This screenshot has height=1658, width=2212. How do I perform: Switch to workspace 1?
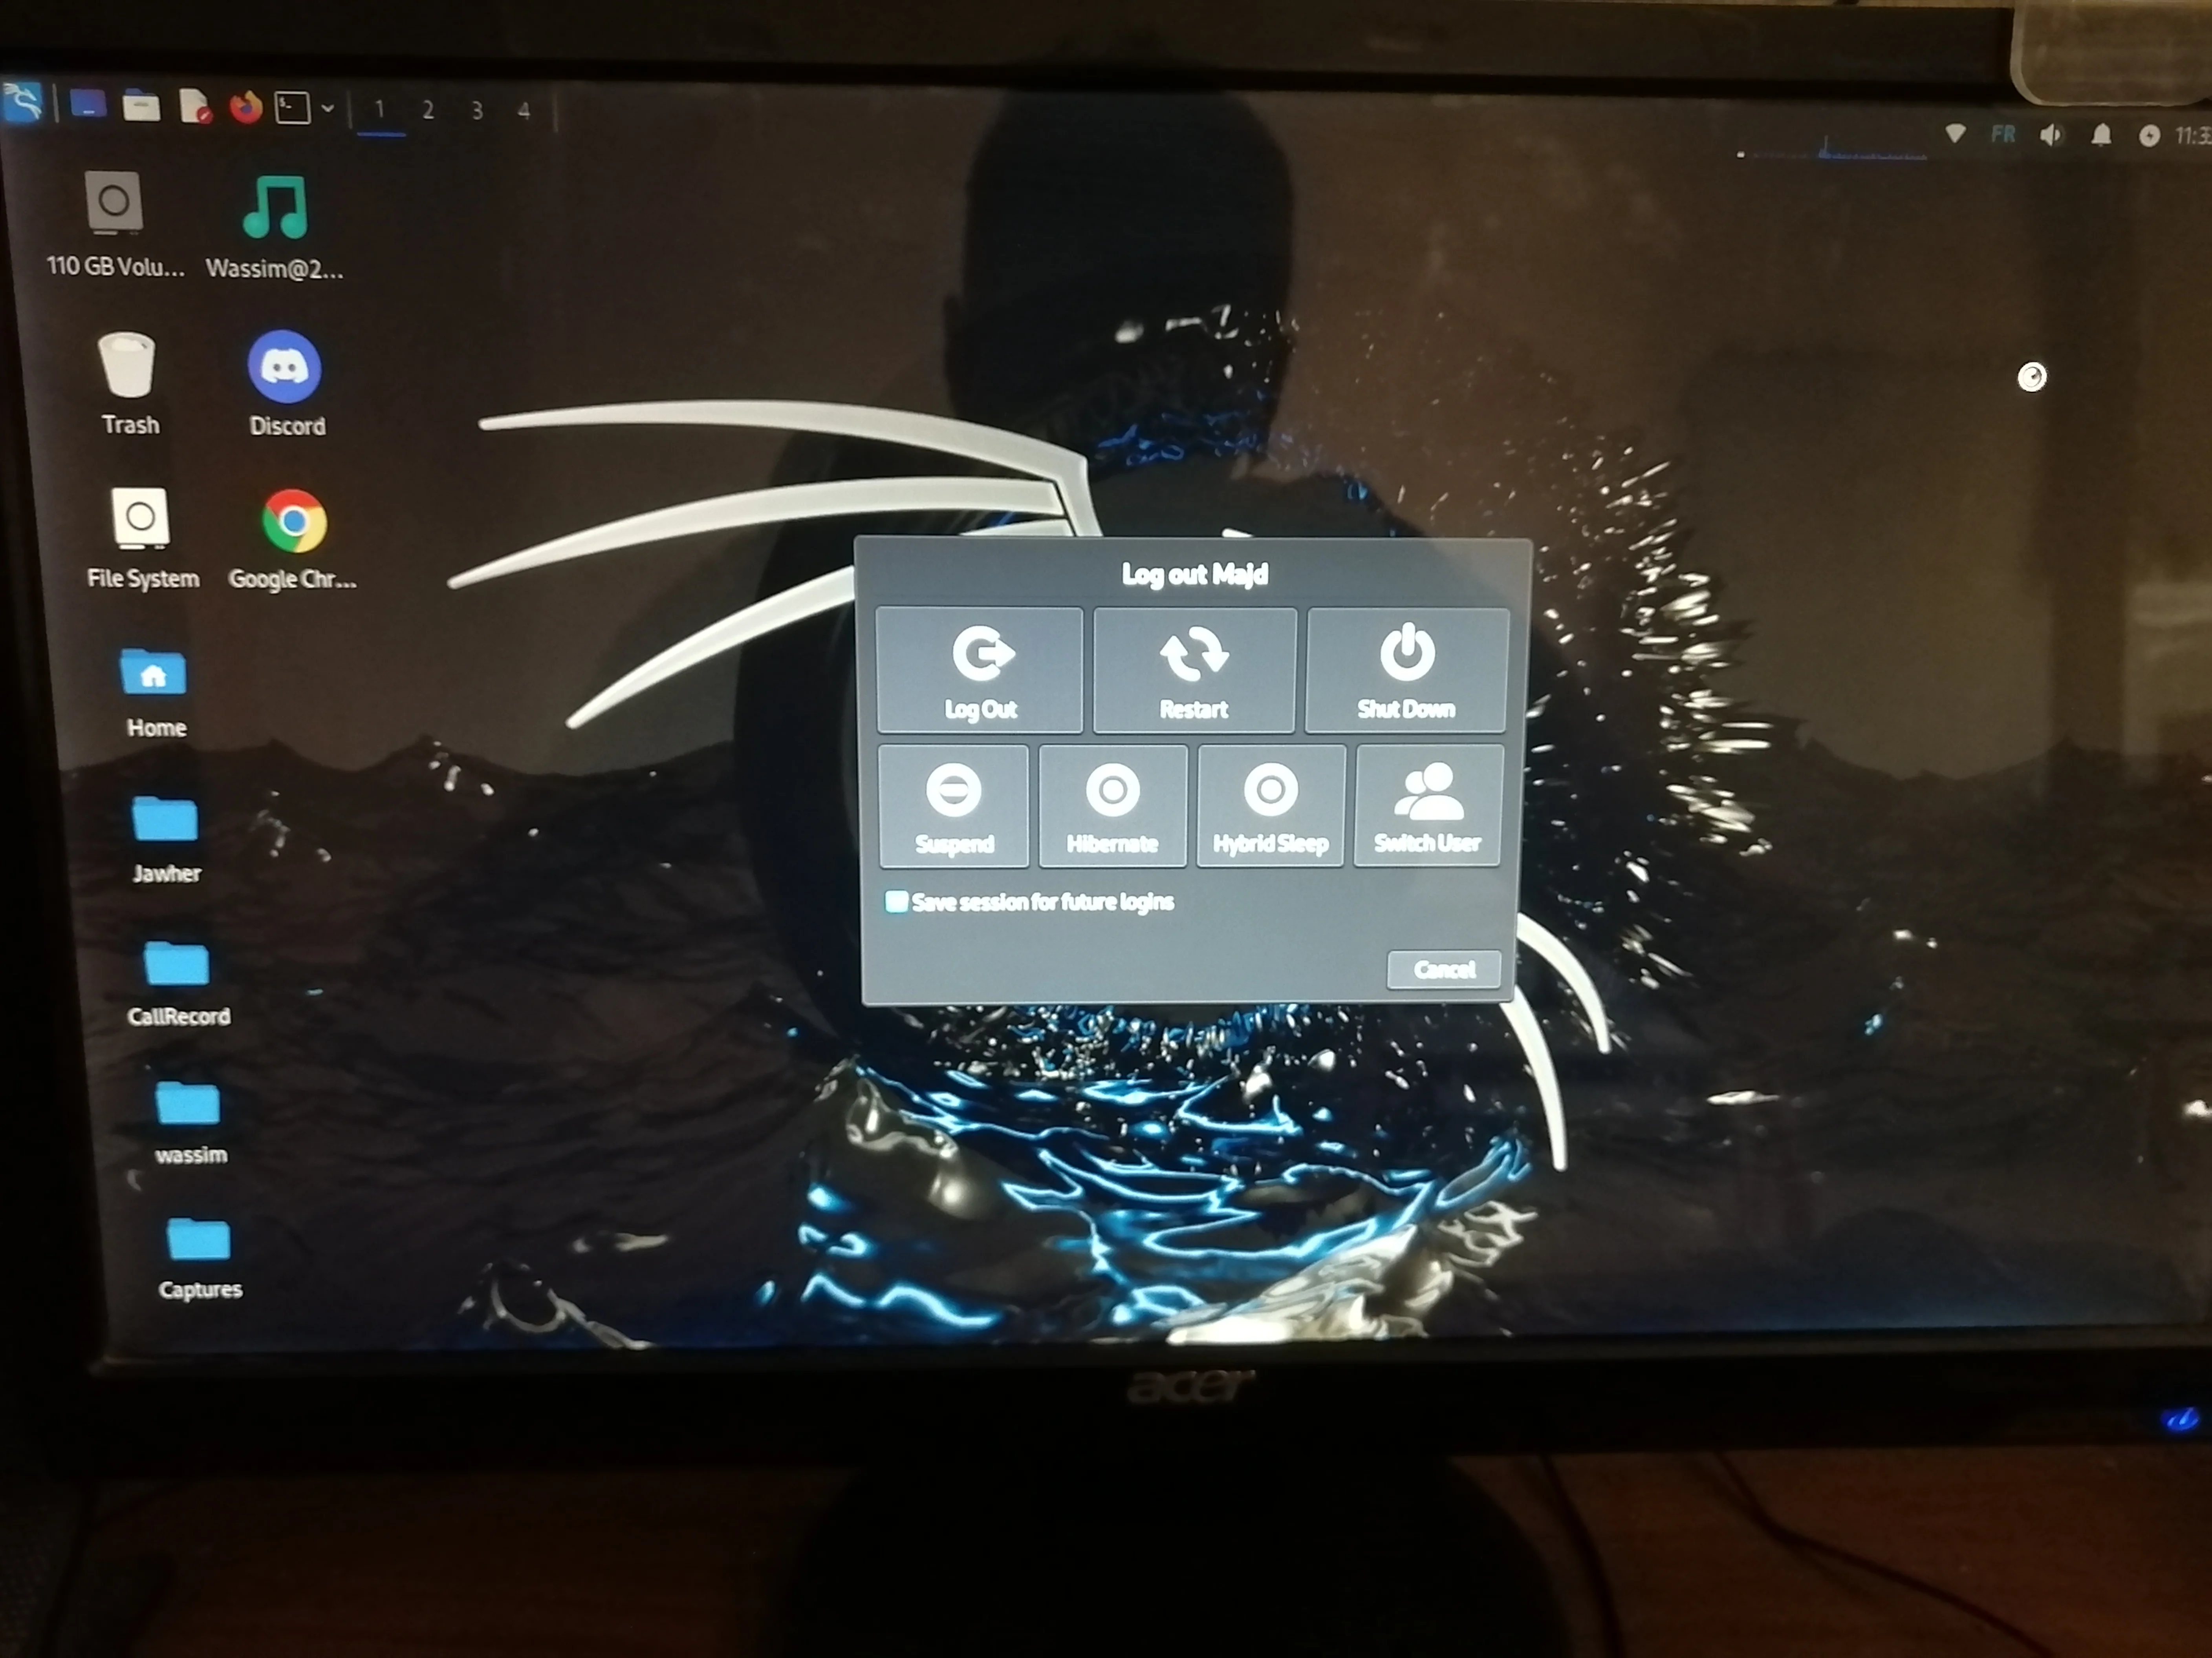coord(379,110)
